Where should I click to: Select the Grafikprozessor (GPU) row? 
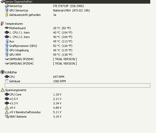click(x=78, y=46)
